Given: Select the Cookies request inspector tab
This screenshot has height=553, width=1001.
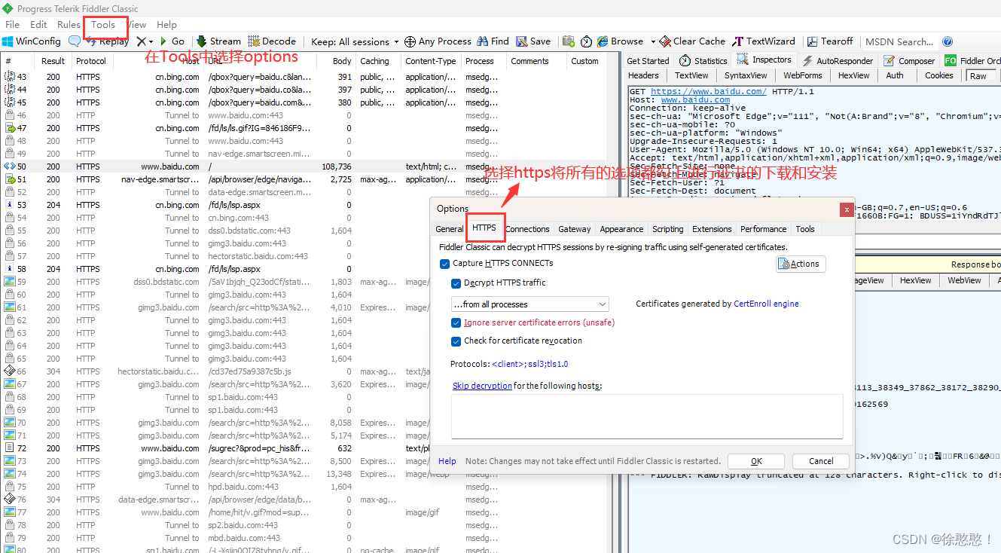Looking at the screenshot, I should [x=939, y=75].
